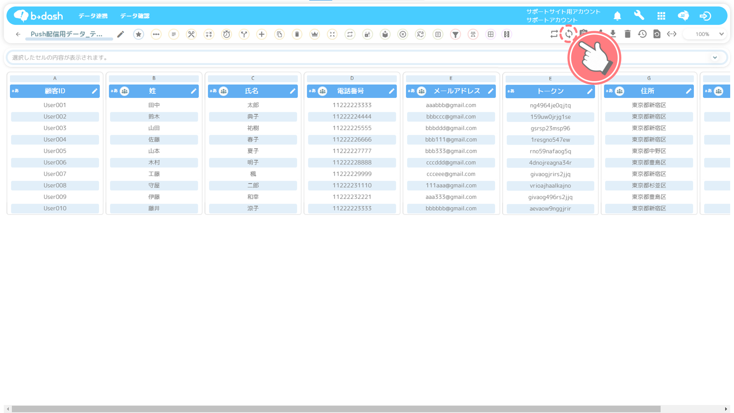The width and height of the screenshot is (734, 413).
Task: Click the filter funnel icon
Action: 455,34
